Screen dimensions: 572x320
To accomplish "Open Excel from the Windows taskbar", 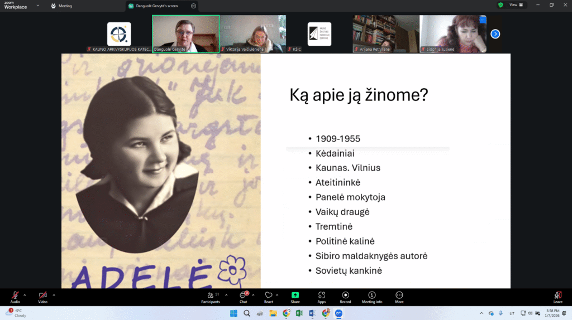I will 299,313.
